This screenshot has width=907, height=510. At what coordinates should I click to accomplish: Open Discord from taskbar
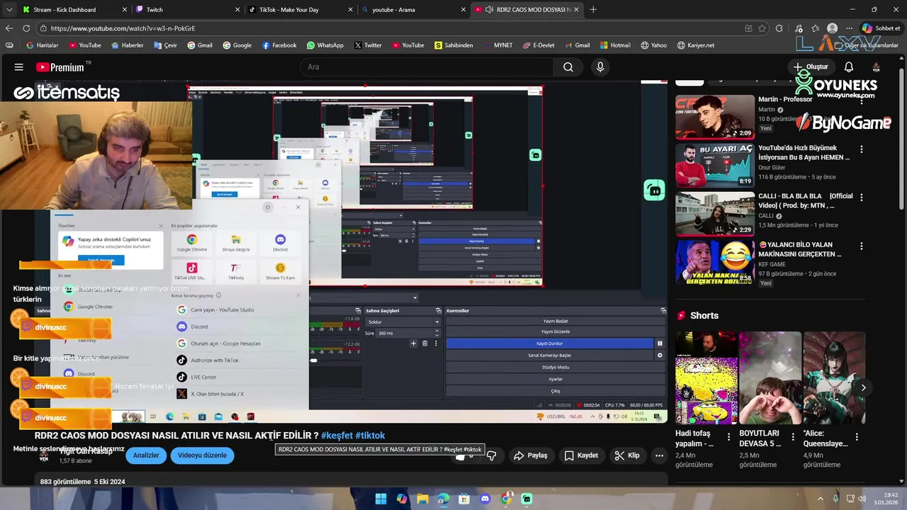pyautogui.click(x=485, y=499)
